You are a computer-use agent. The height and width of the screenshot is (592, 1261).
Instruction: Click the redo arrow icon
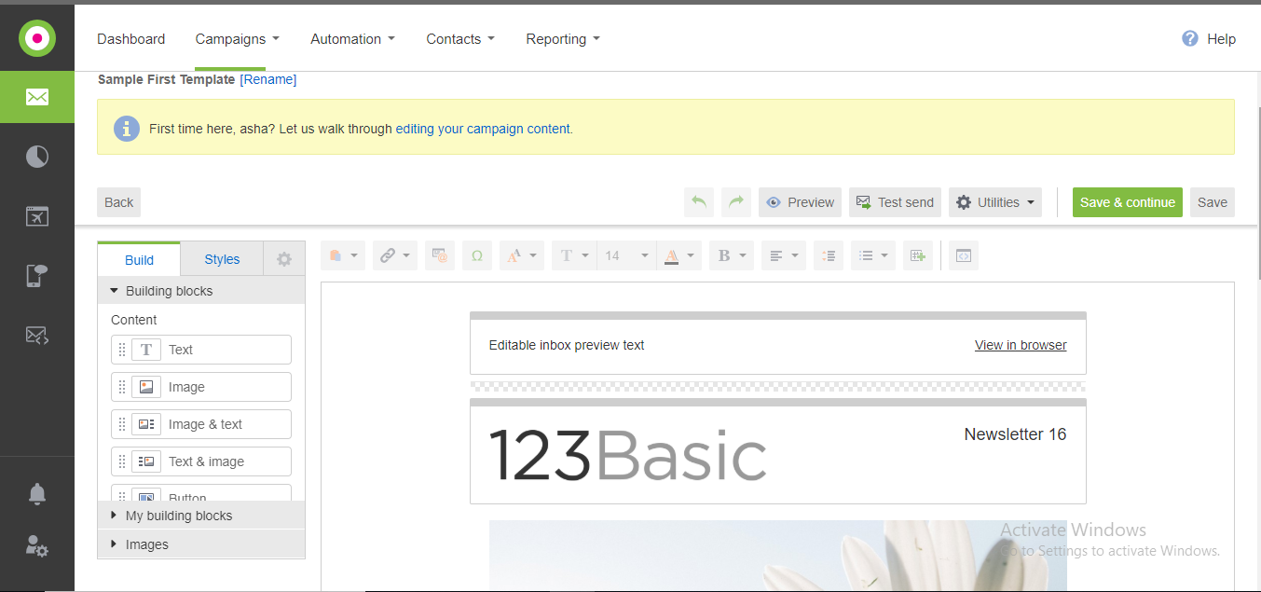(x=736, y=202)
